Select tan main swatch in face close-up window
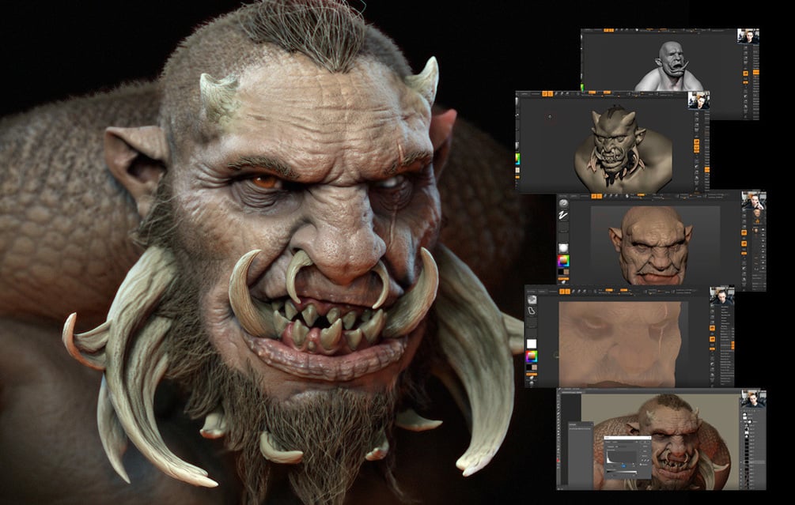Screen dimensions: 795x505 (535, 367)
